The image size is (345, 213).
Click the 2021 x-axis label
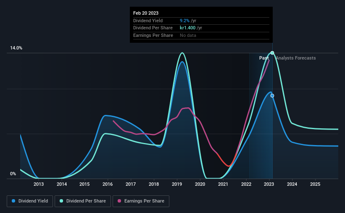point(223,184)
